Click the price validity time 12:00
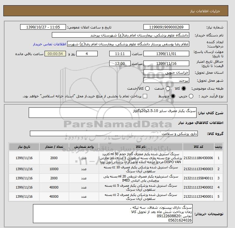This screenshot has height=228, width=235. pos(120,63)
